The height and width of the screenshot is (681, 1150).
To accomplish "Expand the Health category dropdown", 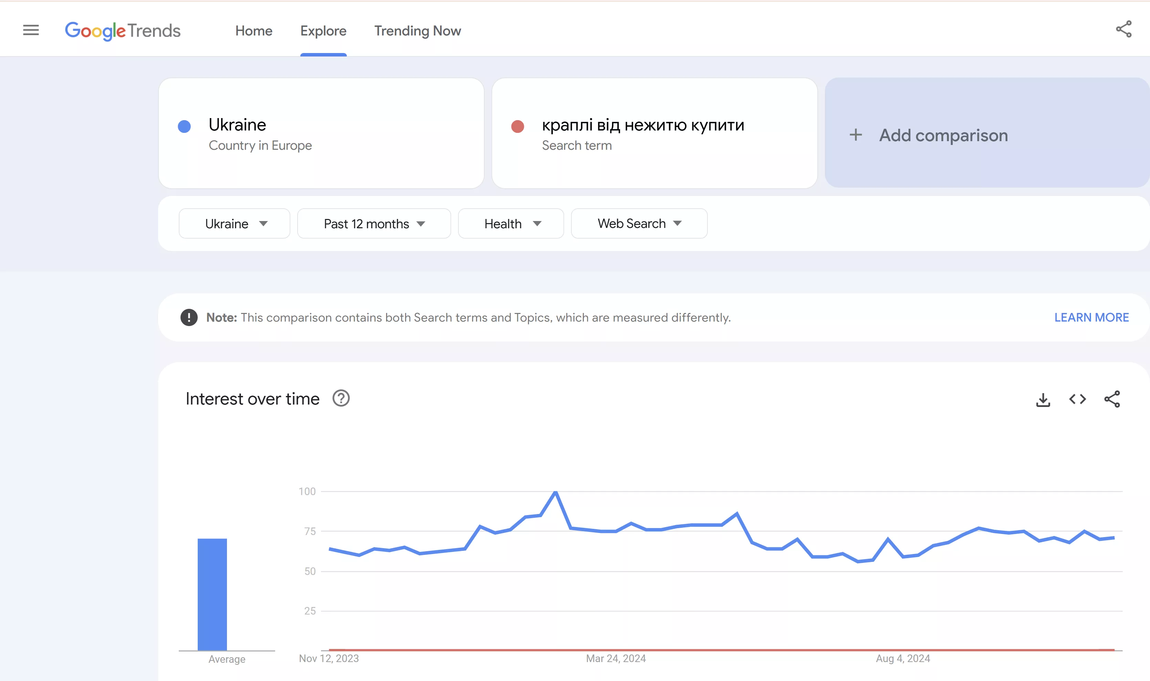I will tap(511, 223).
